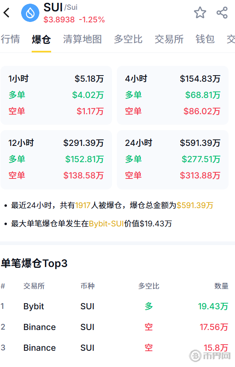This screenshot has width=235, height=367.
Task: Select the 1小时 liquidation card
Action: [x=56, y=95]
